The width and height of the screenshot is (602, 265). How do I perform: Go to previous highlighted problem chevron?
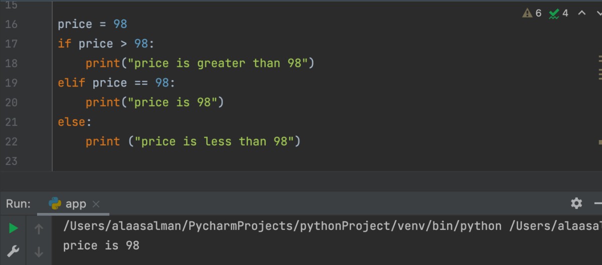[582, 13]
